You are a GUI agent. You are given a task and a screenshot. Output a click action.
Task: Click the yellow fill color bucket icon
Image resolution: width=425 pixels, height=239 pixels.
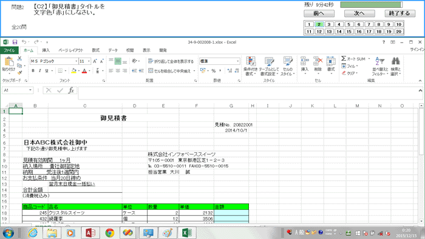click(73, 71)
